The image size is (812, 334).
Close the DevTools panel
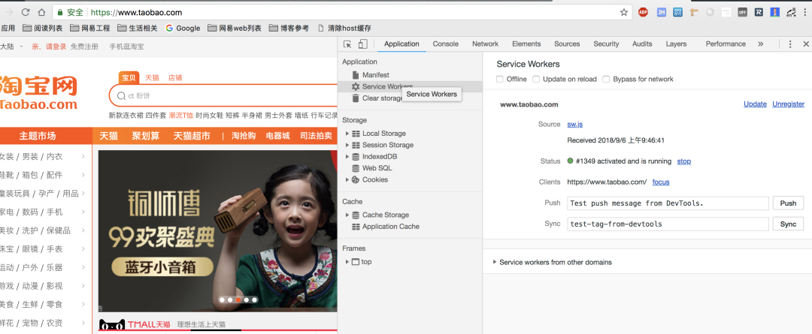pyautogui.click(x=805, y=44)
